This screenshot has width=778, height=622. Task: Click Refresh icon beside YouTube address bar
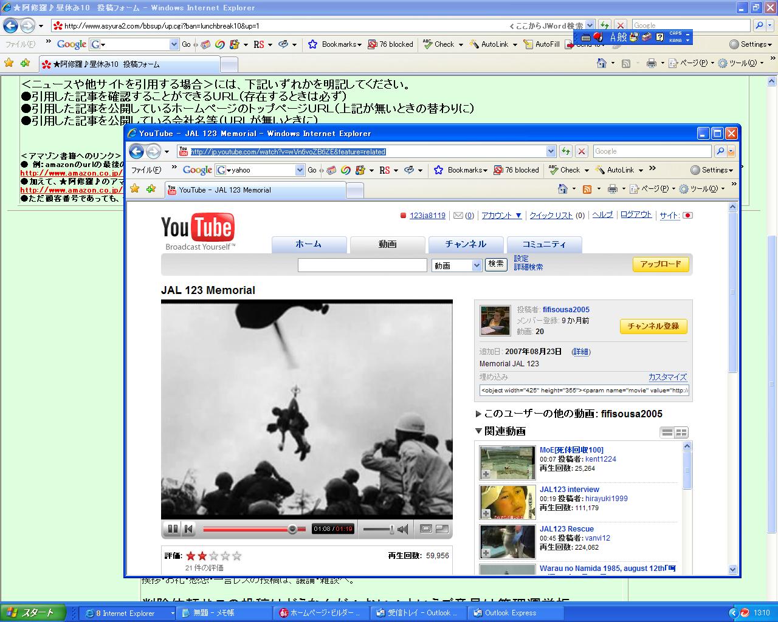566,151
